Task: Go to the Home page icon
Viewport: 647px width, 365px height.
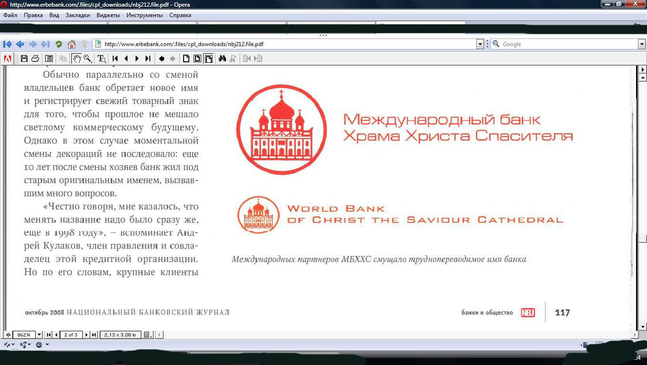Action: point(71,44)
